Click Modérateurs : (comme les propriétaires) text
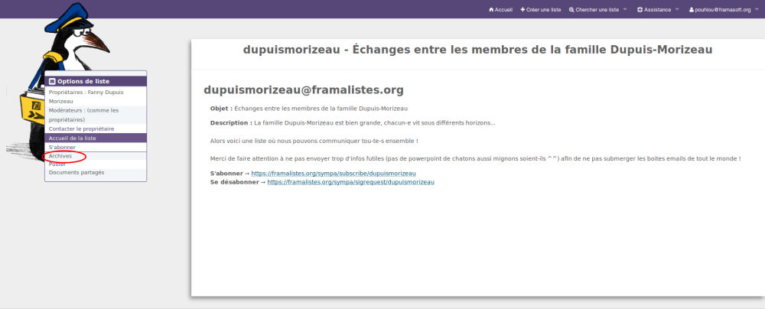765x309 pixels. (83, 115)
